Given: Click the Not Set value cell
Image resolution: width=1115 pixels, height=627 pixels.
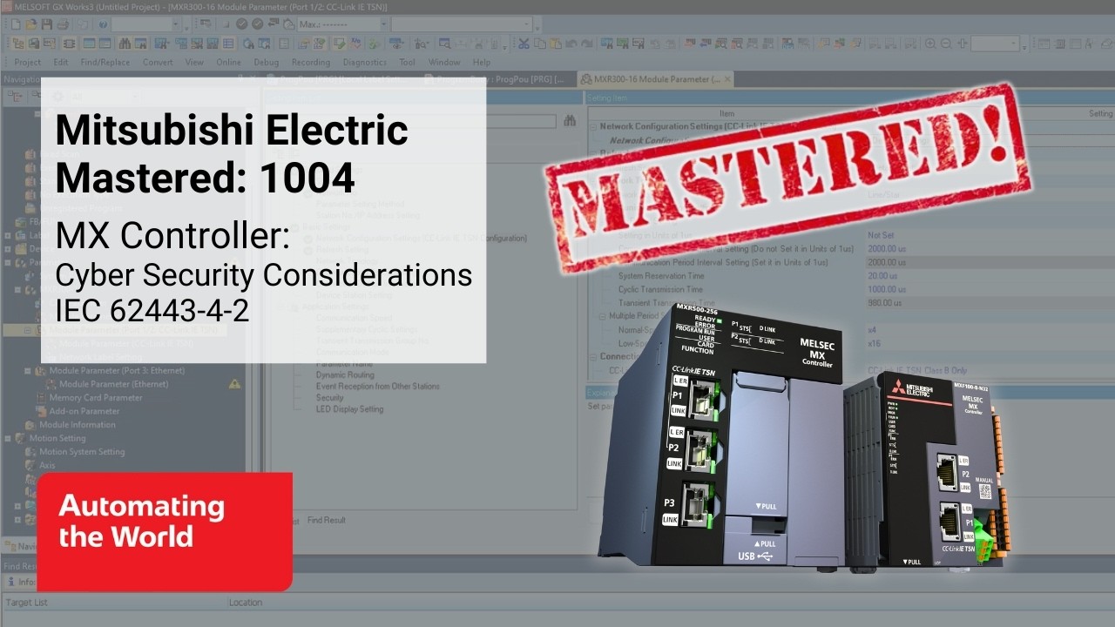Looking at the screenshot, I should 881,235.
